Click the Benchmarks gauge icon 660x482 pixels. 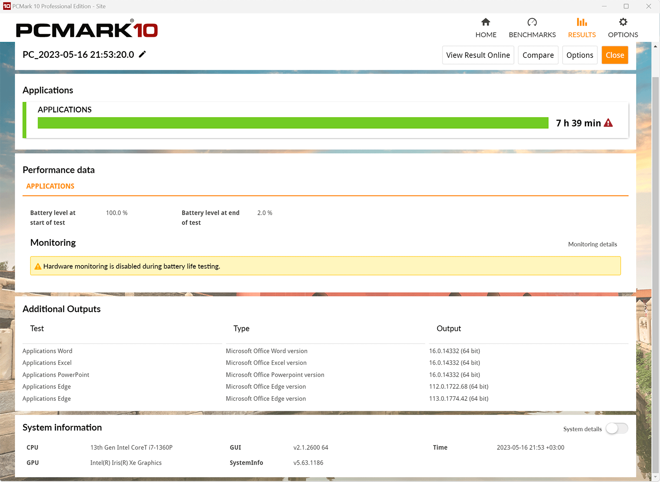point(532,22)
